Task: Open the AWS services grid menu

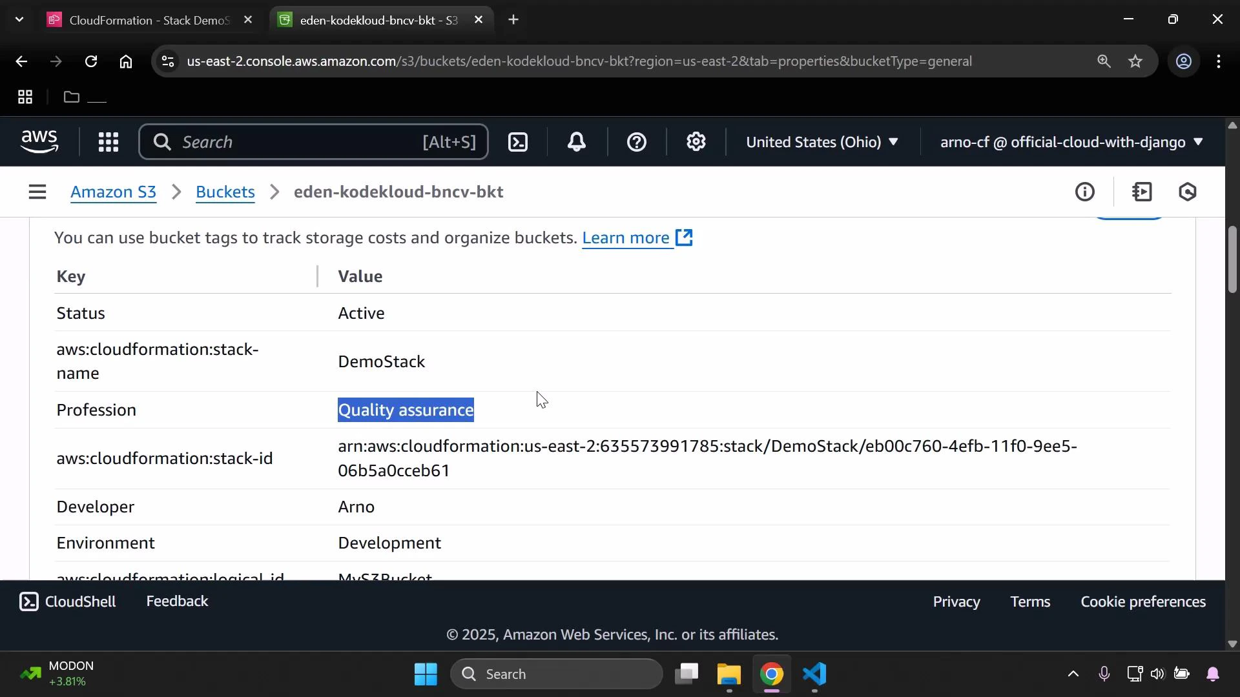Action: click(108, 142)
